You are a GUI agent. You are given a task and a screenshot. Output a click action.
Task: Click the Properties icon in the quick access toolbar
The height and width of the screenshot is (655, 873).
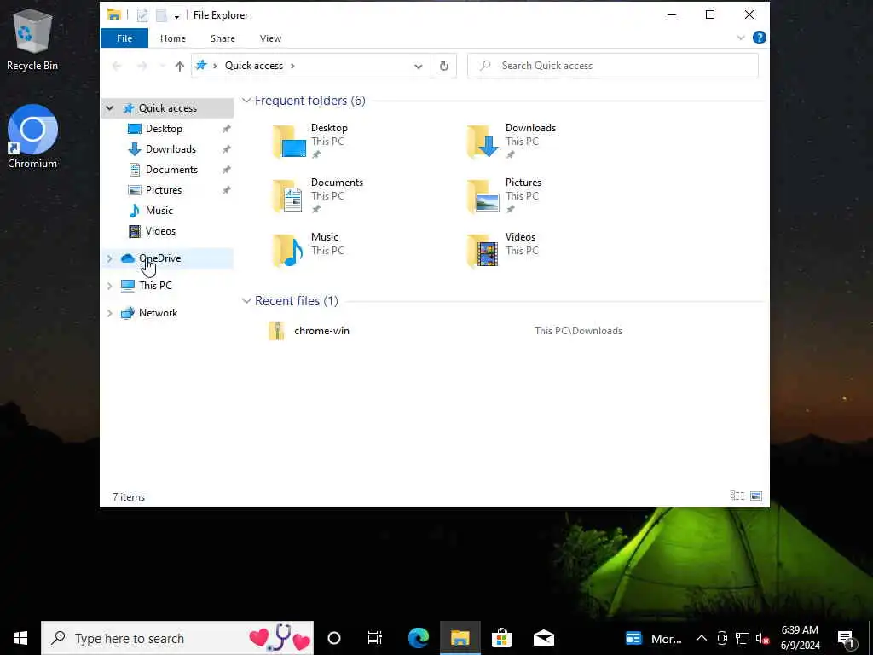click(142, 15)
